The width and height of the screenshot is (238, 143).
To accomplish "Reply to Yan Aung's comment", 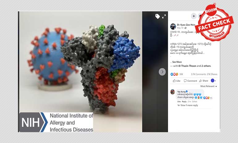I will pos(184,102).
